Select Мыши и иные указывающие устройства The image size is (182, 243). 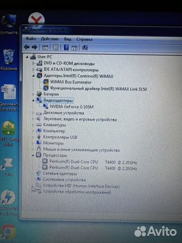click(81, 149)
